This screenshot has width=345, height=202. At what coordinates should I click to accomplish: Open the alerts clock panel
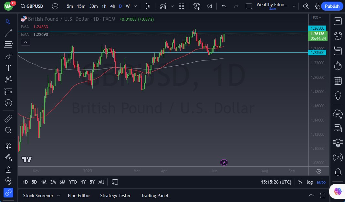click(338, 36)
